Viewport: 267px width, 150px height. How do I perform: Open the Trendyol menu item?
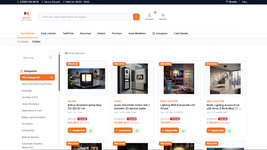(117, 33)
